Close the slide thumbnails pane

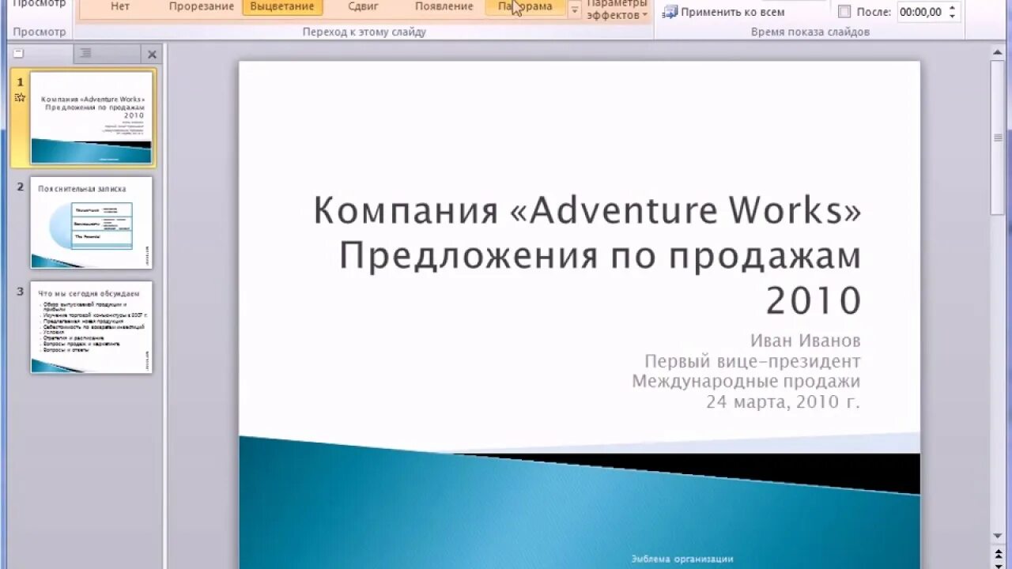[x=152, y=55]
